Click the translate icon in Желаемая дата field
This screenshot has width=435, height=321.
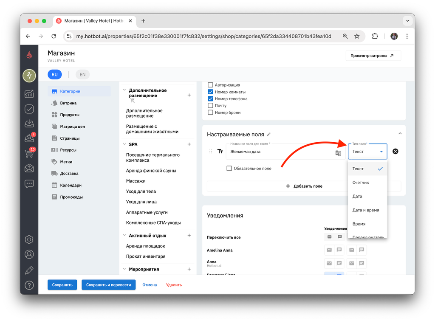[338, 153]
